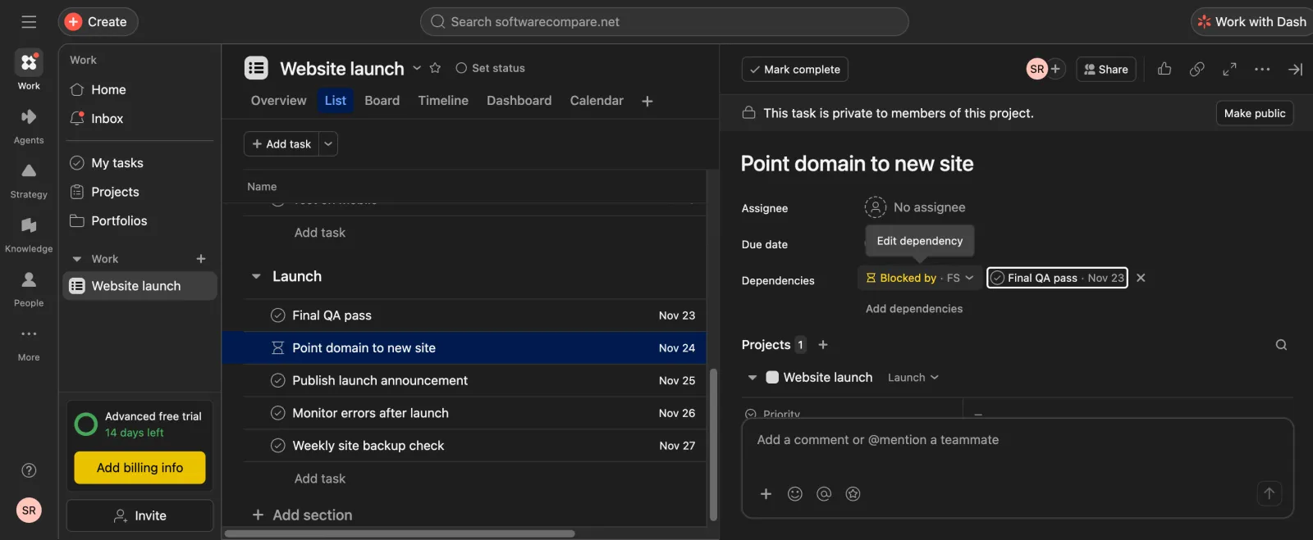
Task: Switch to the Overview tab
Action: [x=278, y=101]
